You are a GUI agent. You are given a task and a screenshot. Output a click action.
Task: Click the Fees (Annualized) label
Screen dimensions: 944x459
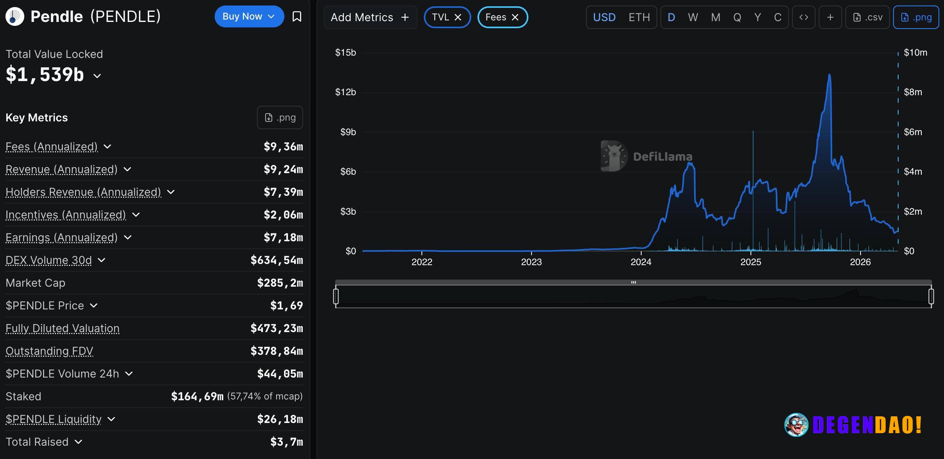(52, 146)
